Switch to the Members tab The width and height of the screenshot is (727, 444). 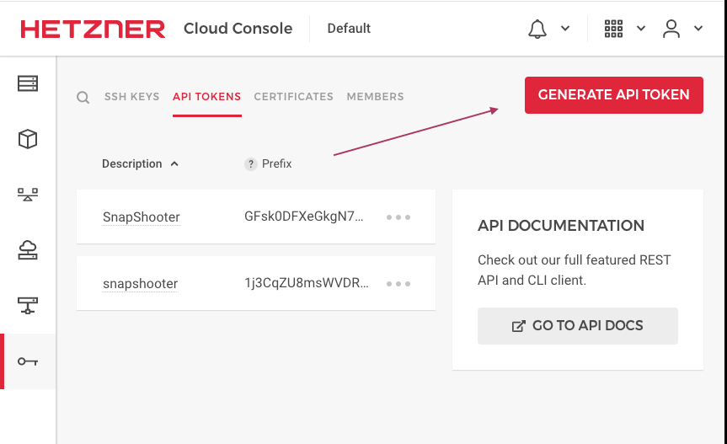[x=375, y=96]
